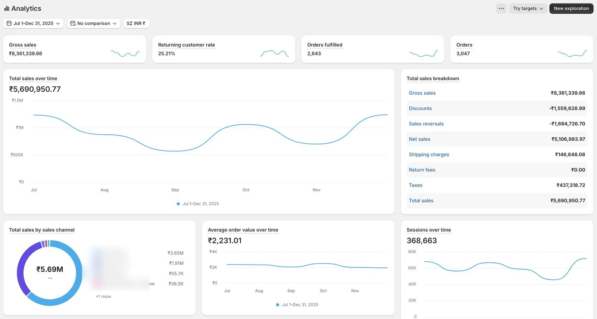Click the -₹1,559,628.99 discounts value

[567, 108]
